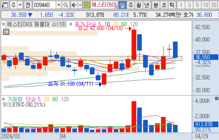Click the 전 button
This screenshot has height=140, width=219.
(28, 5)
